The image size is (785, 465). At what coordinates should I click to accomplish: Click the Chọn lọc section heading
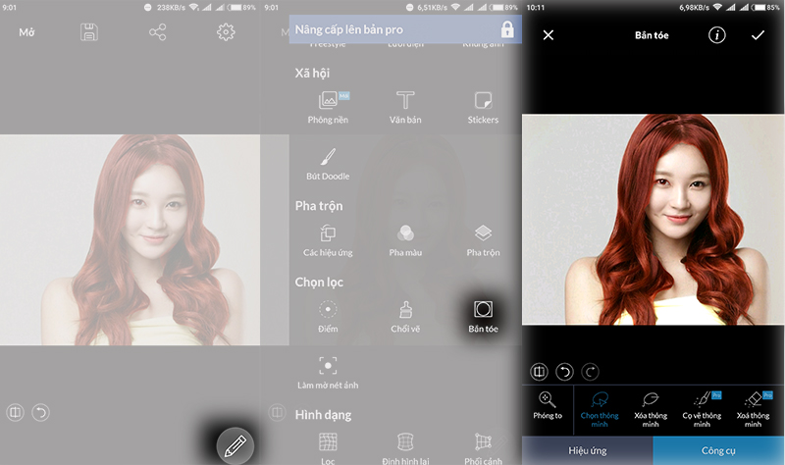point(319,283)
